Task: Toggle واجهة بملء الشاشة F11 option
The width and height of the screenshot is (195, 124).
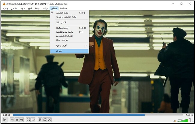Action: point(69,32)
